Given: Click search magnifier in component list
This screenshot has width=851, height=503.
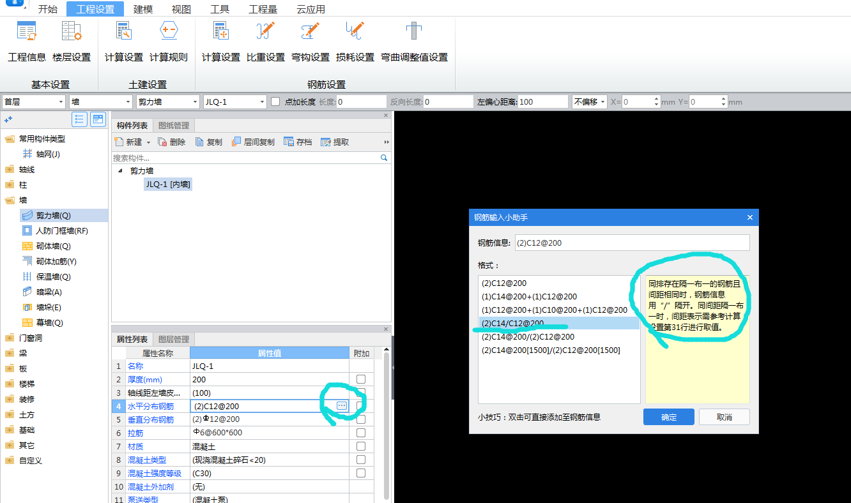Looking at the screenshot, I should point(384,157).
